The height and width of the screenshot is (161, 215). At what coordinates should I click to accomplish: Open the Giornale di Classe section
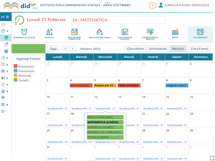pyautogui.click(x=24, y=34)
